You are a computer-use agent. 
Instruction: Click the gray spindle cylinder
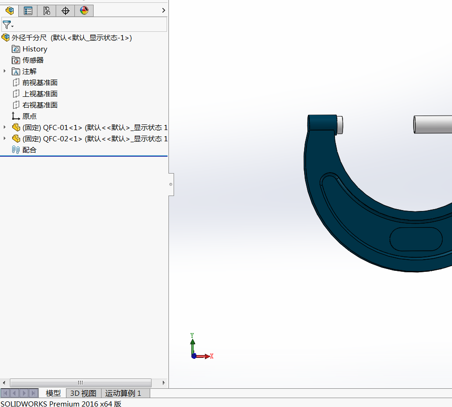(433, 124)
